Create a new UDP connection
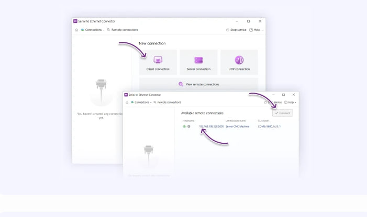Screen dimensions: 367x217 (239, 62)
